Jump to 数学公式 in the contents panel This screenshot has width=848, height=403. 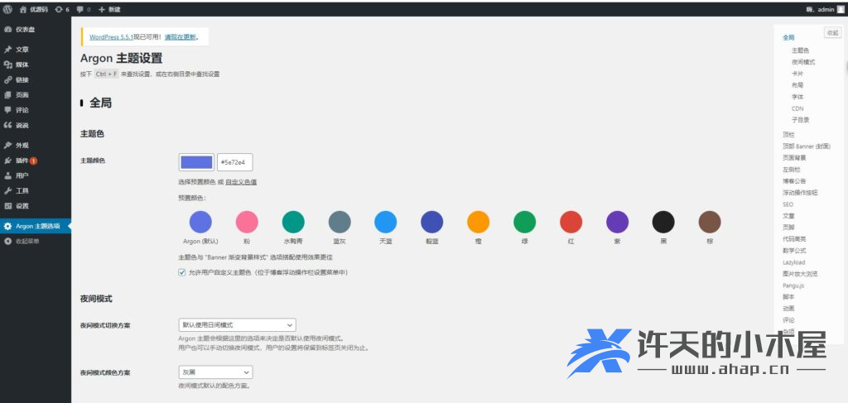pos(794,251)
